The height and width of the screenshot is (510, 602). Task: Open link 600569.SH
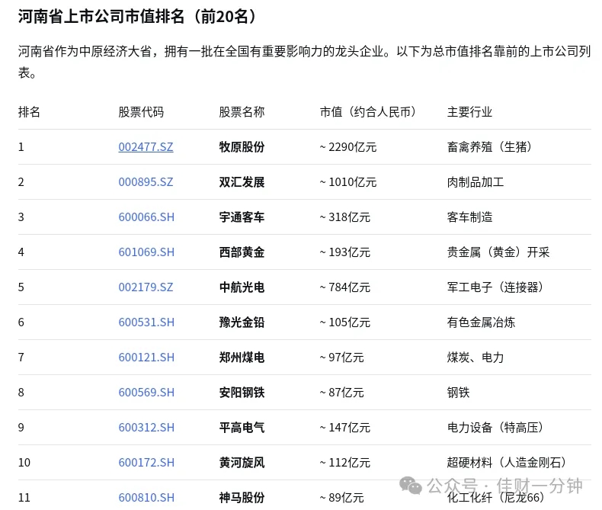tap(146, 392)
